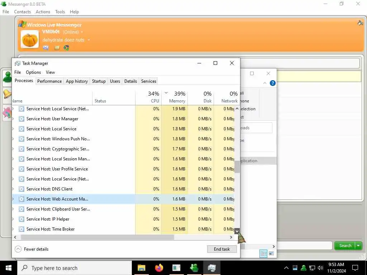This screenshot has width=367, height=275.
Task: Click the blue help icon in File Explorer
Action: tap(273, 83)
